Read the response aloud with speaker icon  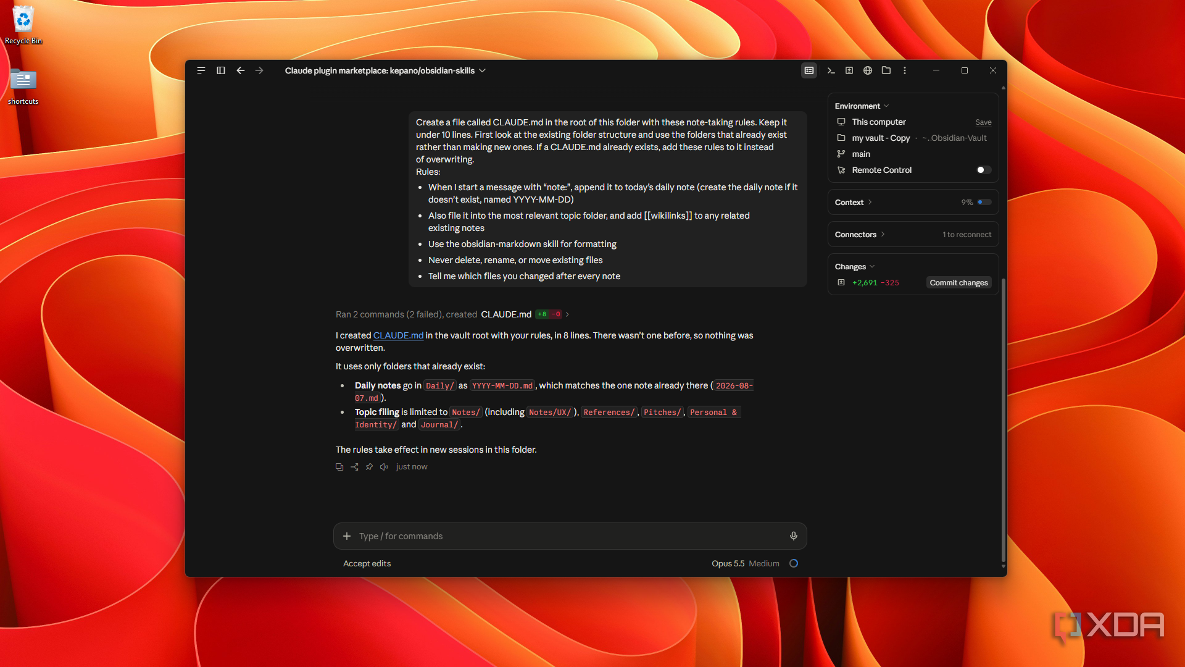point(384,467)
